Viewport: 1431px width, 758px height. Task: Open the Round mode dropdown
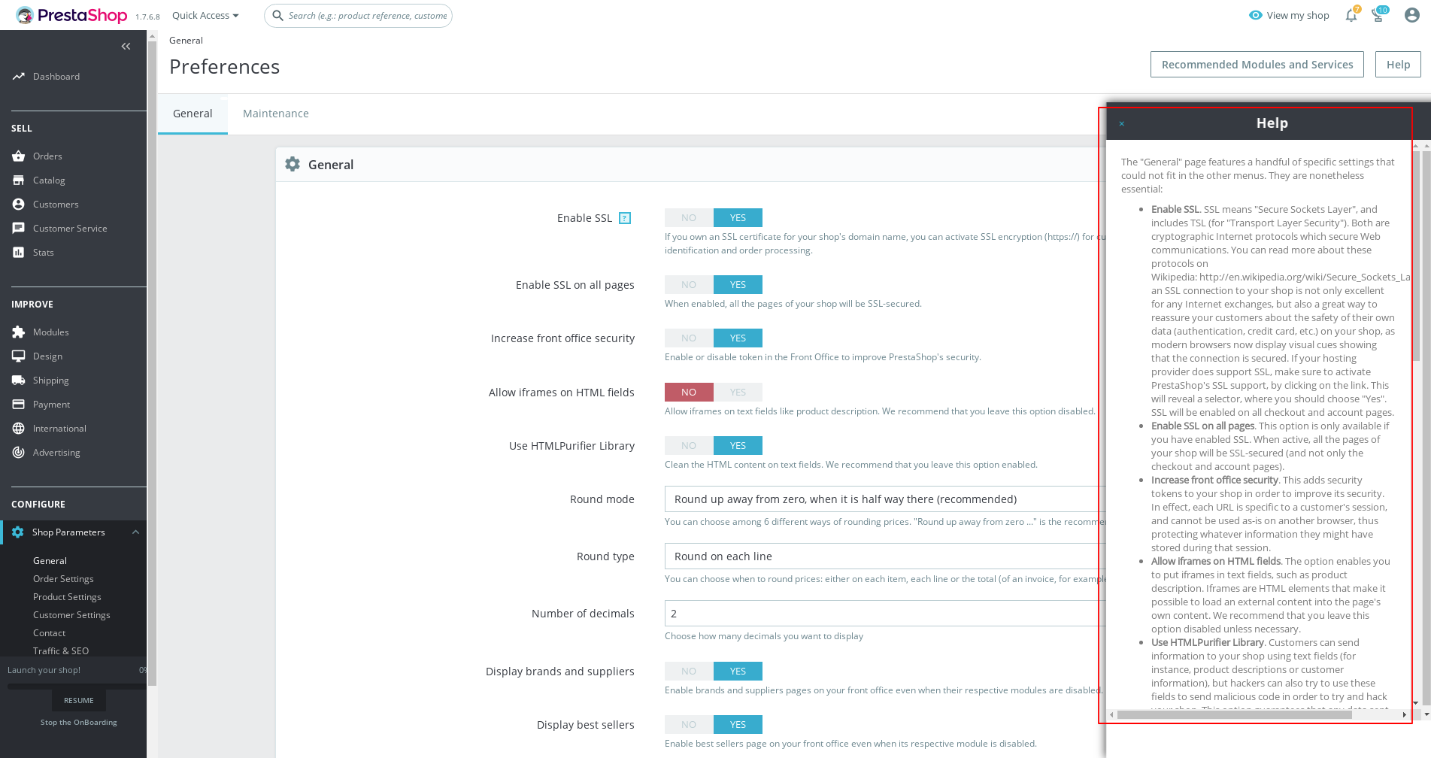(x=885, y=499)
